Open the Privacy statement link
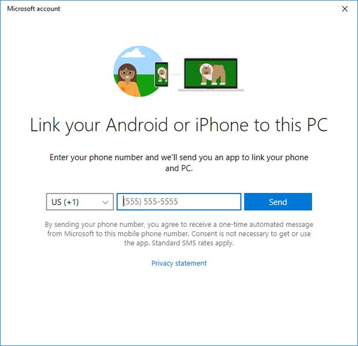 click(179, 263)
